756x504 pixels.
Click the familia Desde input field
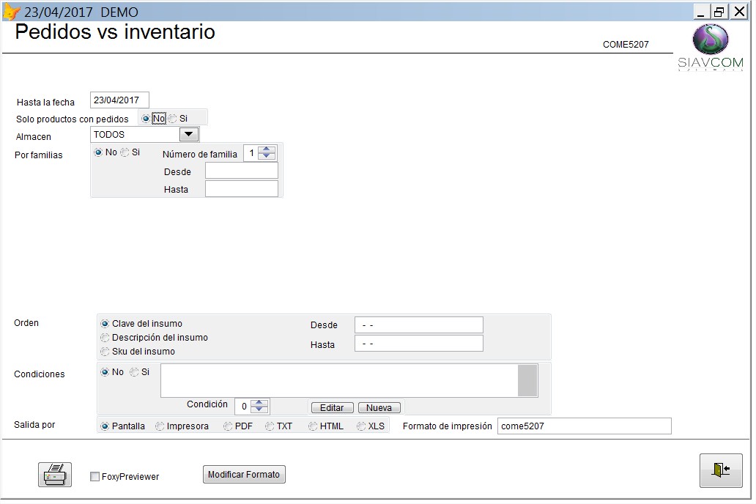click(242, 171)
